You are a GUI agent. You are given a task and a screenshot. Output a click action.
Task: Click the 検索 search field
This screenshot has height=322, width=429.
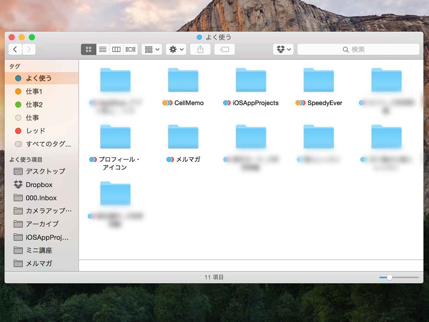point(358,49)
